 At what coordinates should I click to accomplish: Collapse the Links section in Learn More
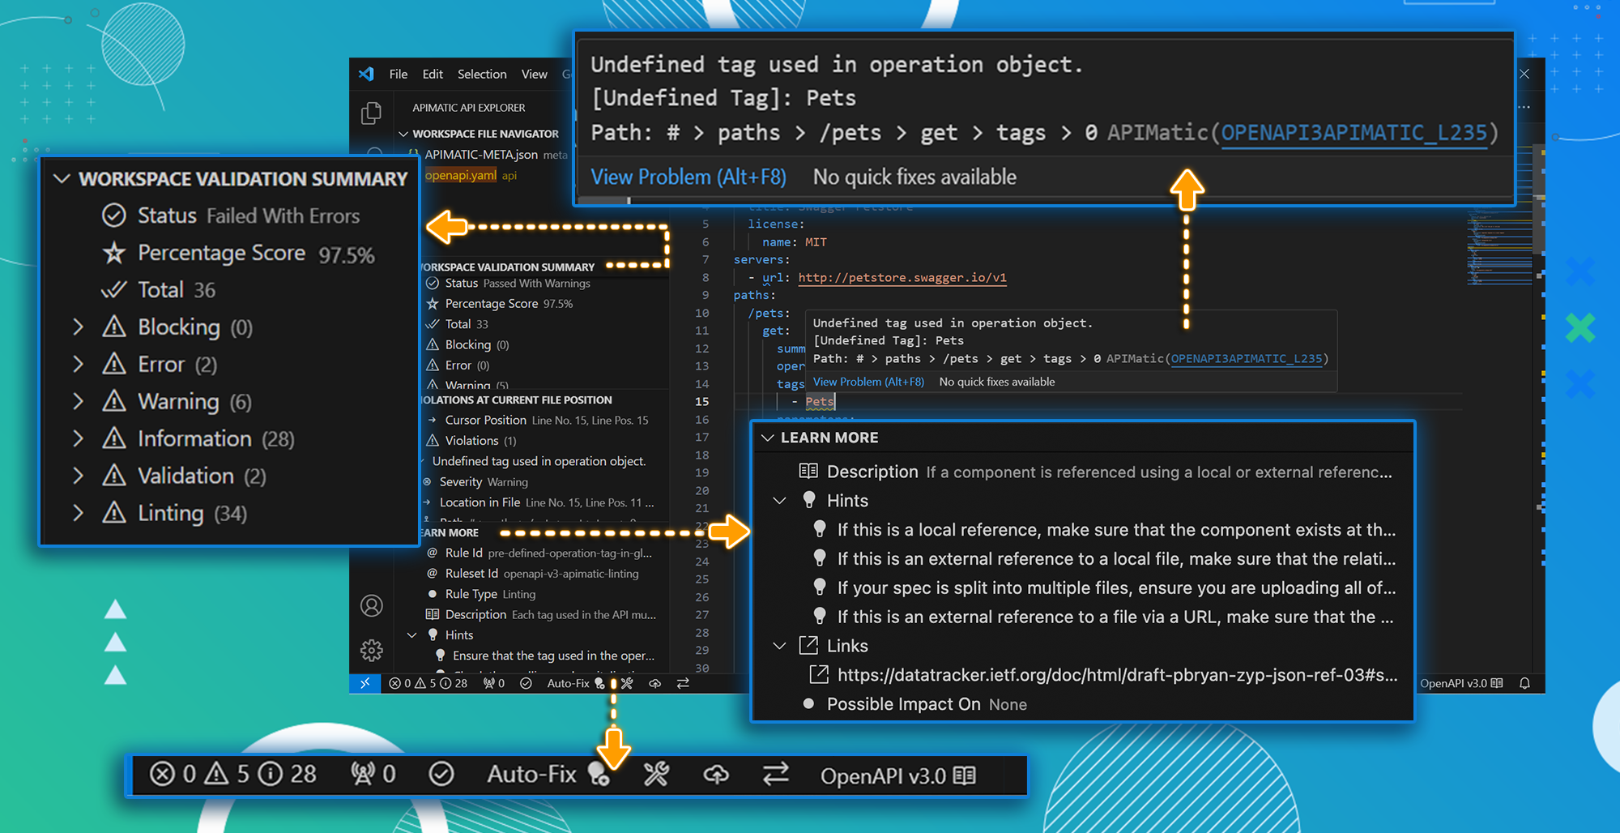(x=779, y=646)
